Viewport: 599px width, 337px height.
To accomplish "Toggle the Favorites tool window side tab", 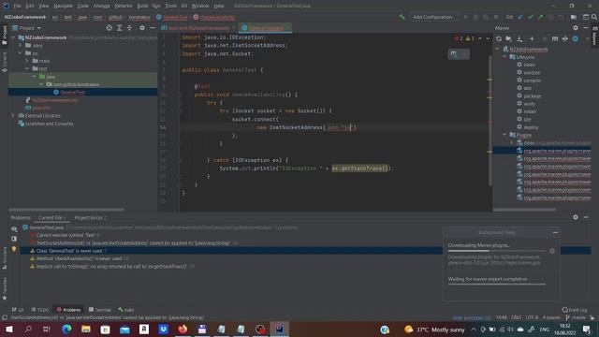I will pos(4,288).
